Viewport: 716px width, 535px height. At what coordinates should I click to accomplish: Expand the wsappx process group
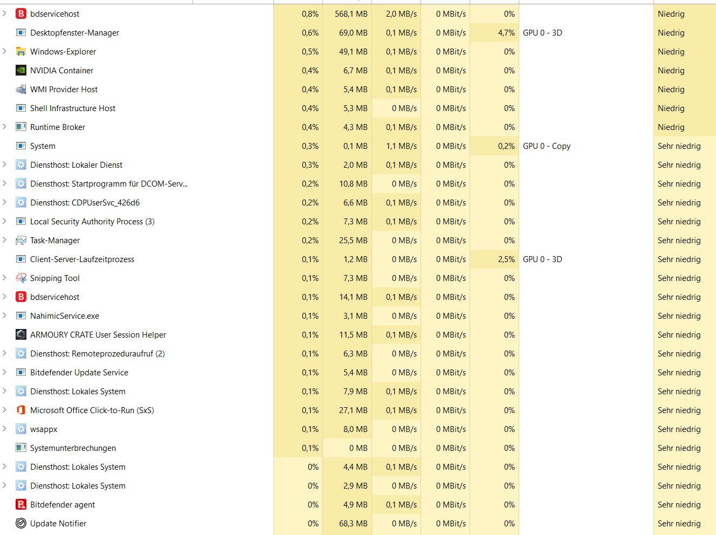coord(5,429)
